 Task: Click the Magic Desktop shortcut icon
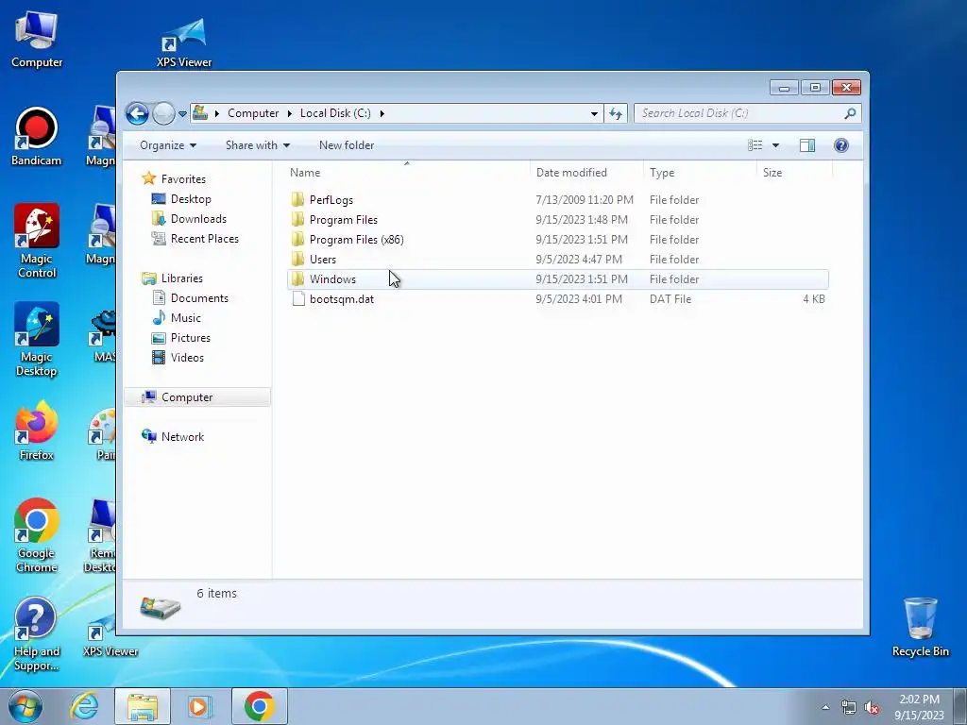coord(37,339)
